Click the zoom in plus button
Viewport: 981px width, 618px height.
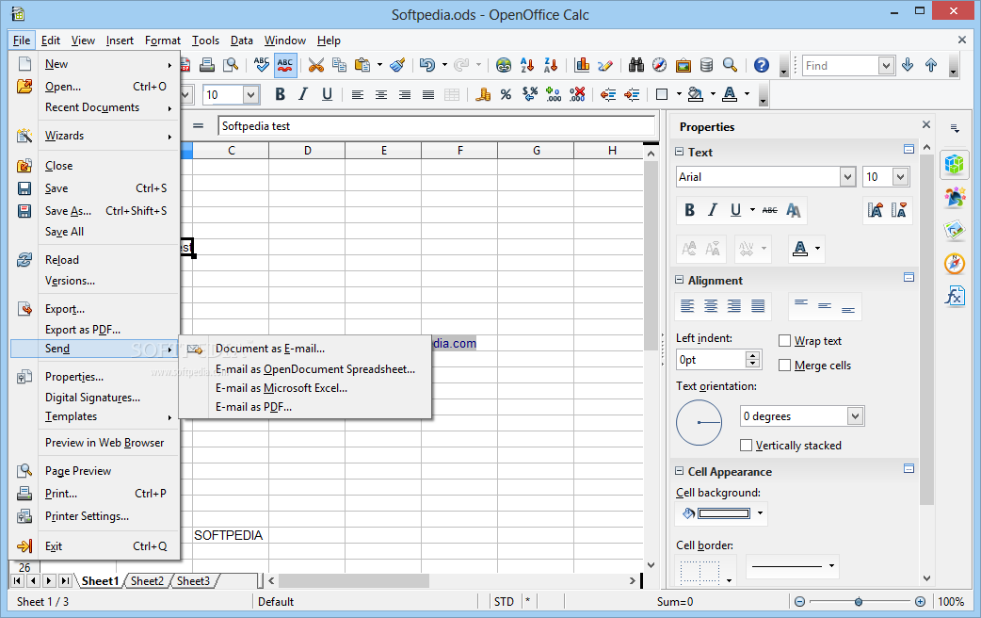tap(921, 602)
